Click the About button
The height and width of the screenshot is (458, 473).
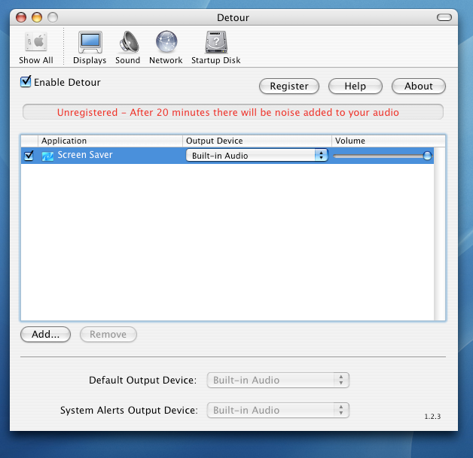click(419, 86)
